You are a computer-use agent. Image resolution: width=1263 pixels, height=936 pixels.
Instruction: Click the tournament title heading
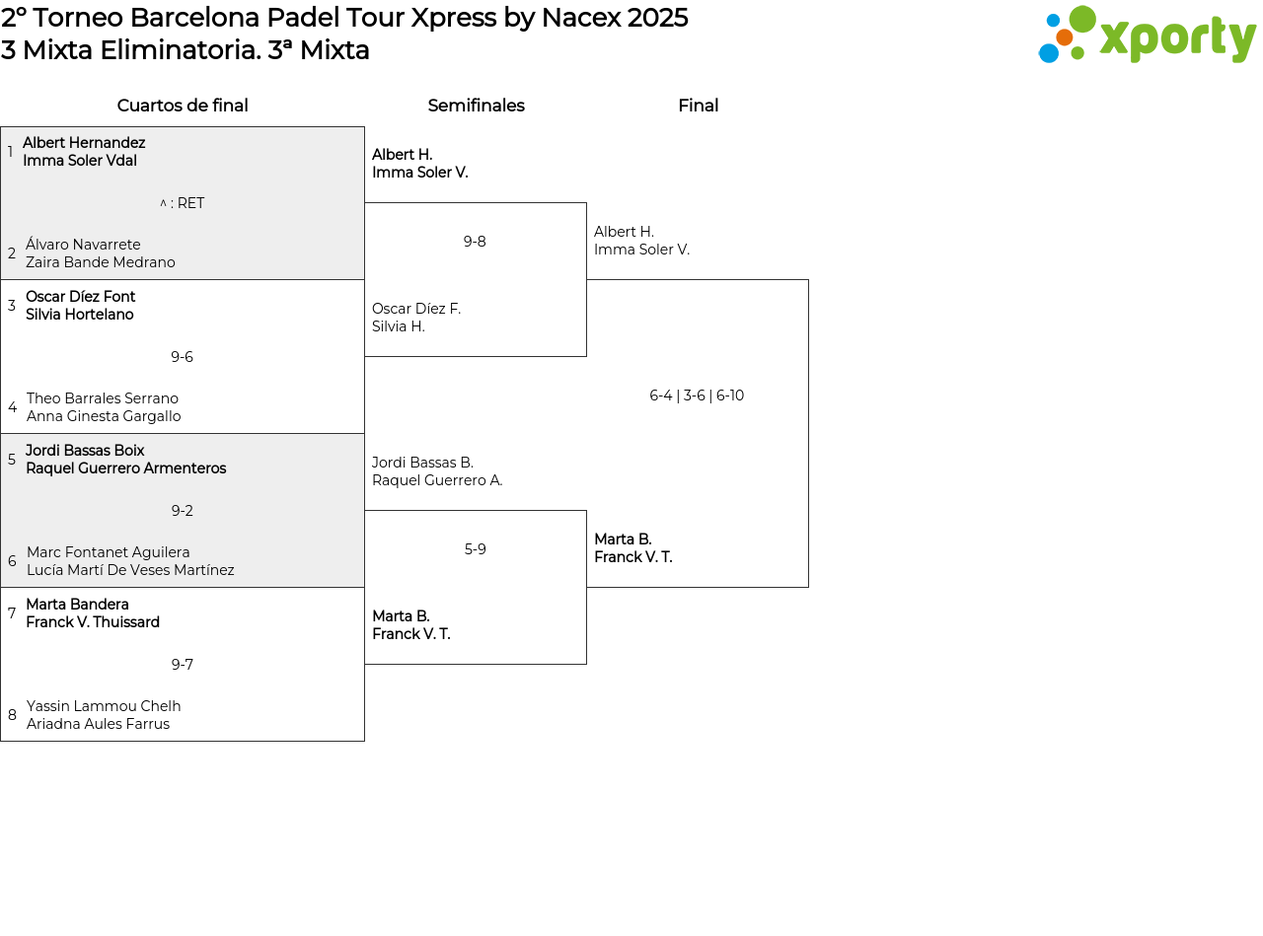[x=344, y=18]
